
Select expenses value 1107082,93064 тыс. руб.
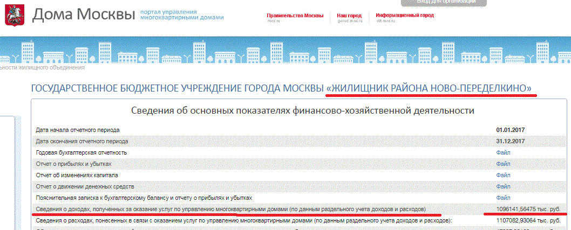pos(528,220)
